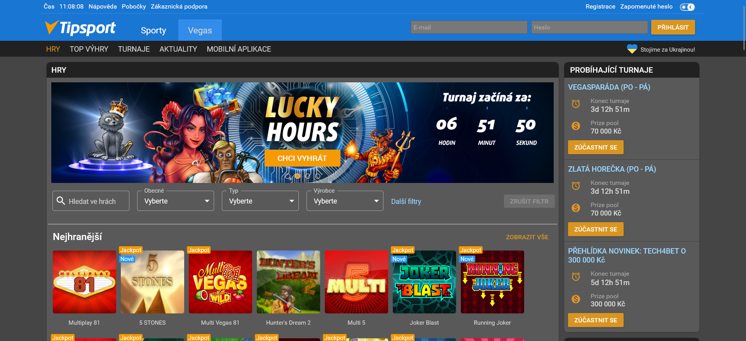This screenshot has height=341, width=746.
Task: Click the Vegasparáda prize pool coin icon
Action: point(576,126)
